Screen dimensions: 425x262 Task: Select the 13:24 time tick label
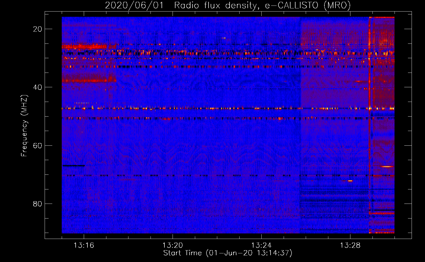[x=261, y=245]
